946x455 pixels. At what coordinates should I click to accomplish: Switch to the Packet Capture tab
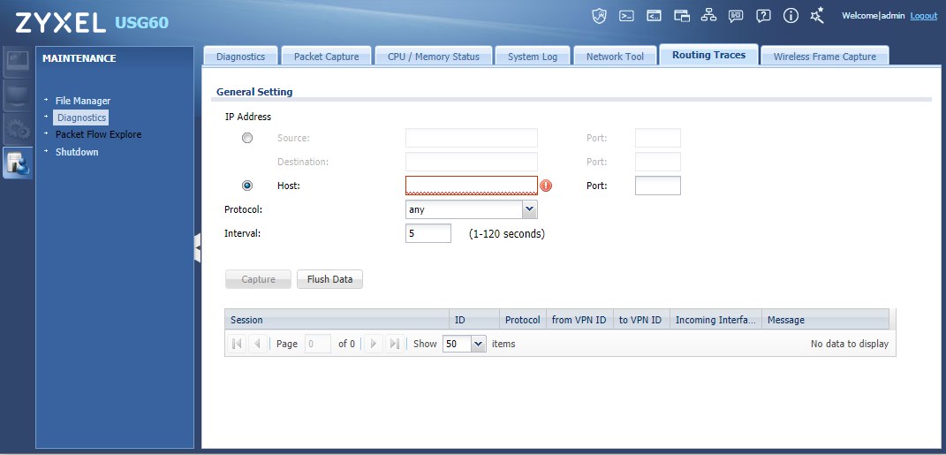tap(327, 57)
